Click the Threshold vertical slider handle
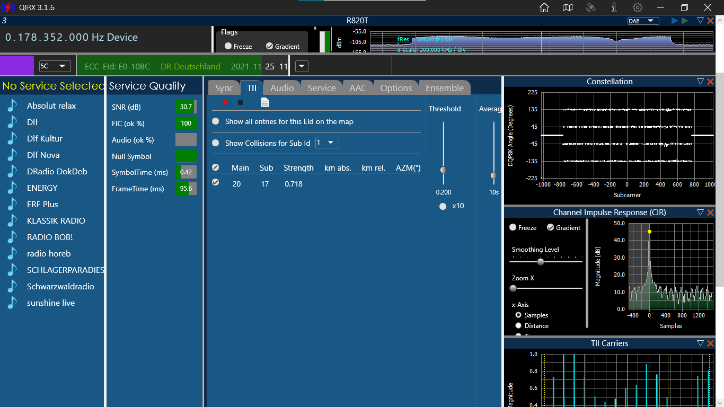This screenshot has width=724, height=407. (444, 170)
